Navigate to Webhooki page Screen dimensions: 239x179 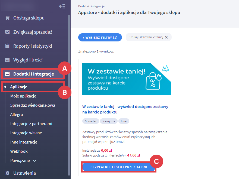coord(19,151)
